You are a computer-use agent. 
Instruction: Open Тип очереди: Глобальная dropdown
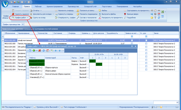[74, 107]
